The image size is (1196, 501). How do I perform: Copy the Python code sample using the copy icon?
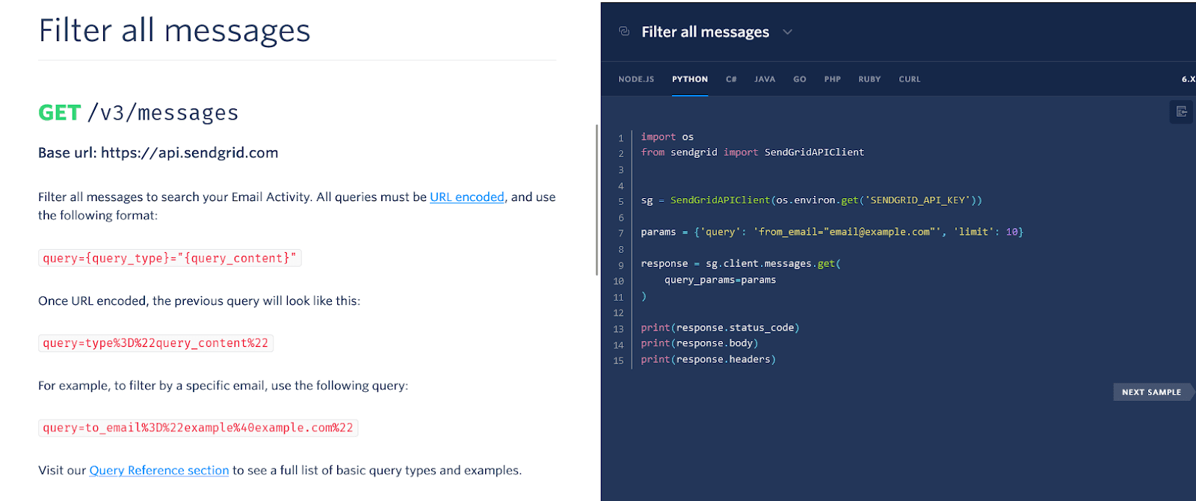point(1181,112)
